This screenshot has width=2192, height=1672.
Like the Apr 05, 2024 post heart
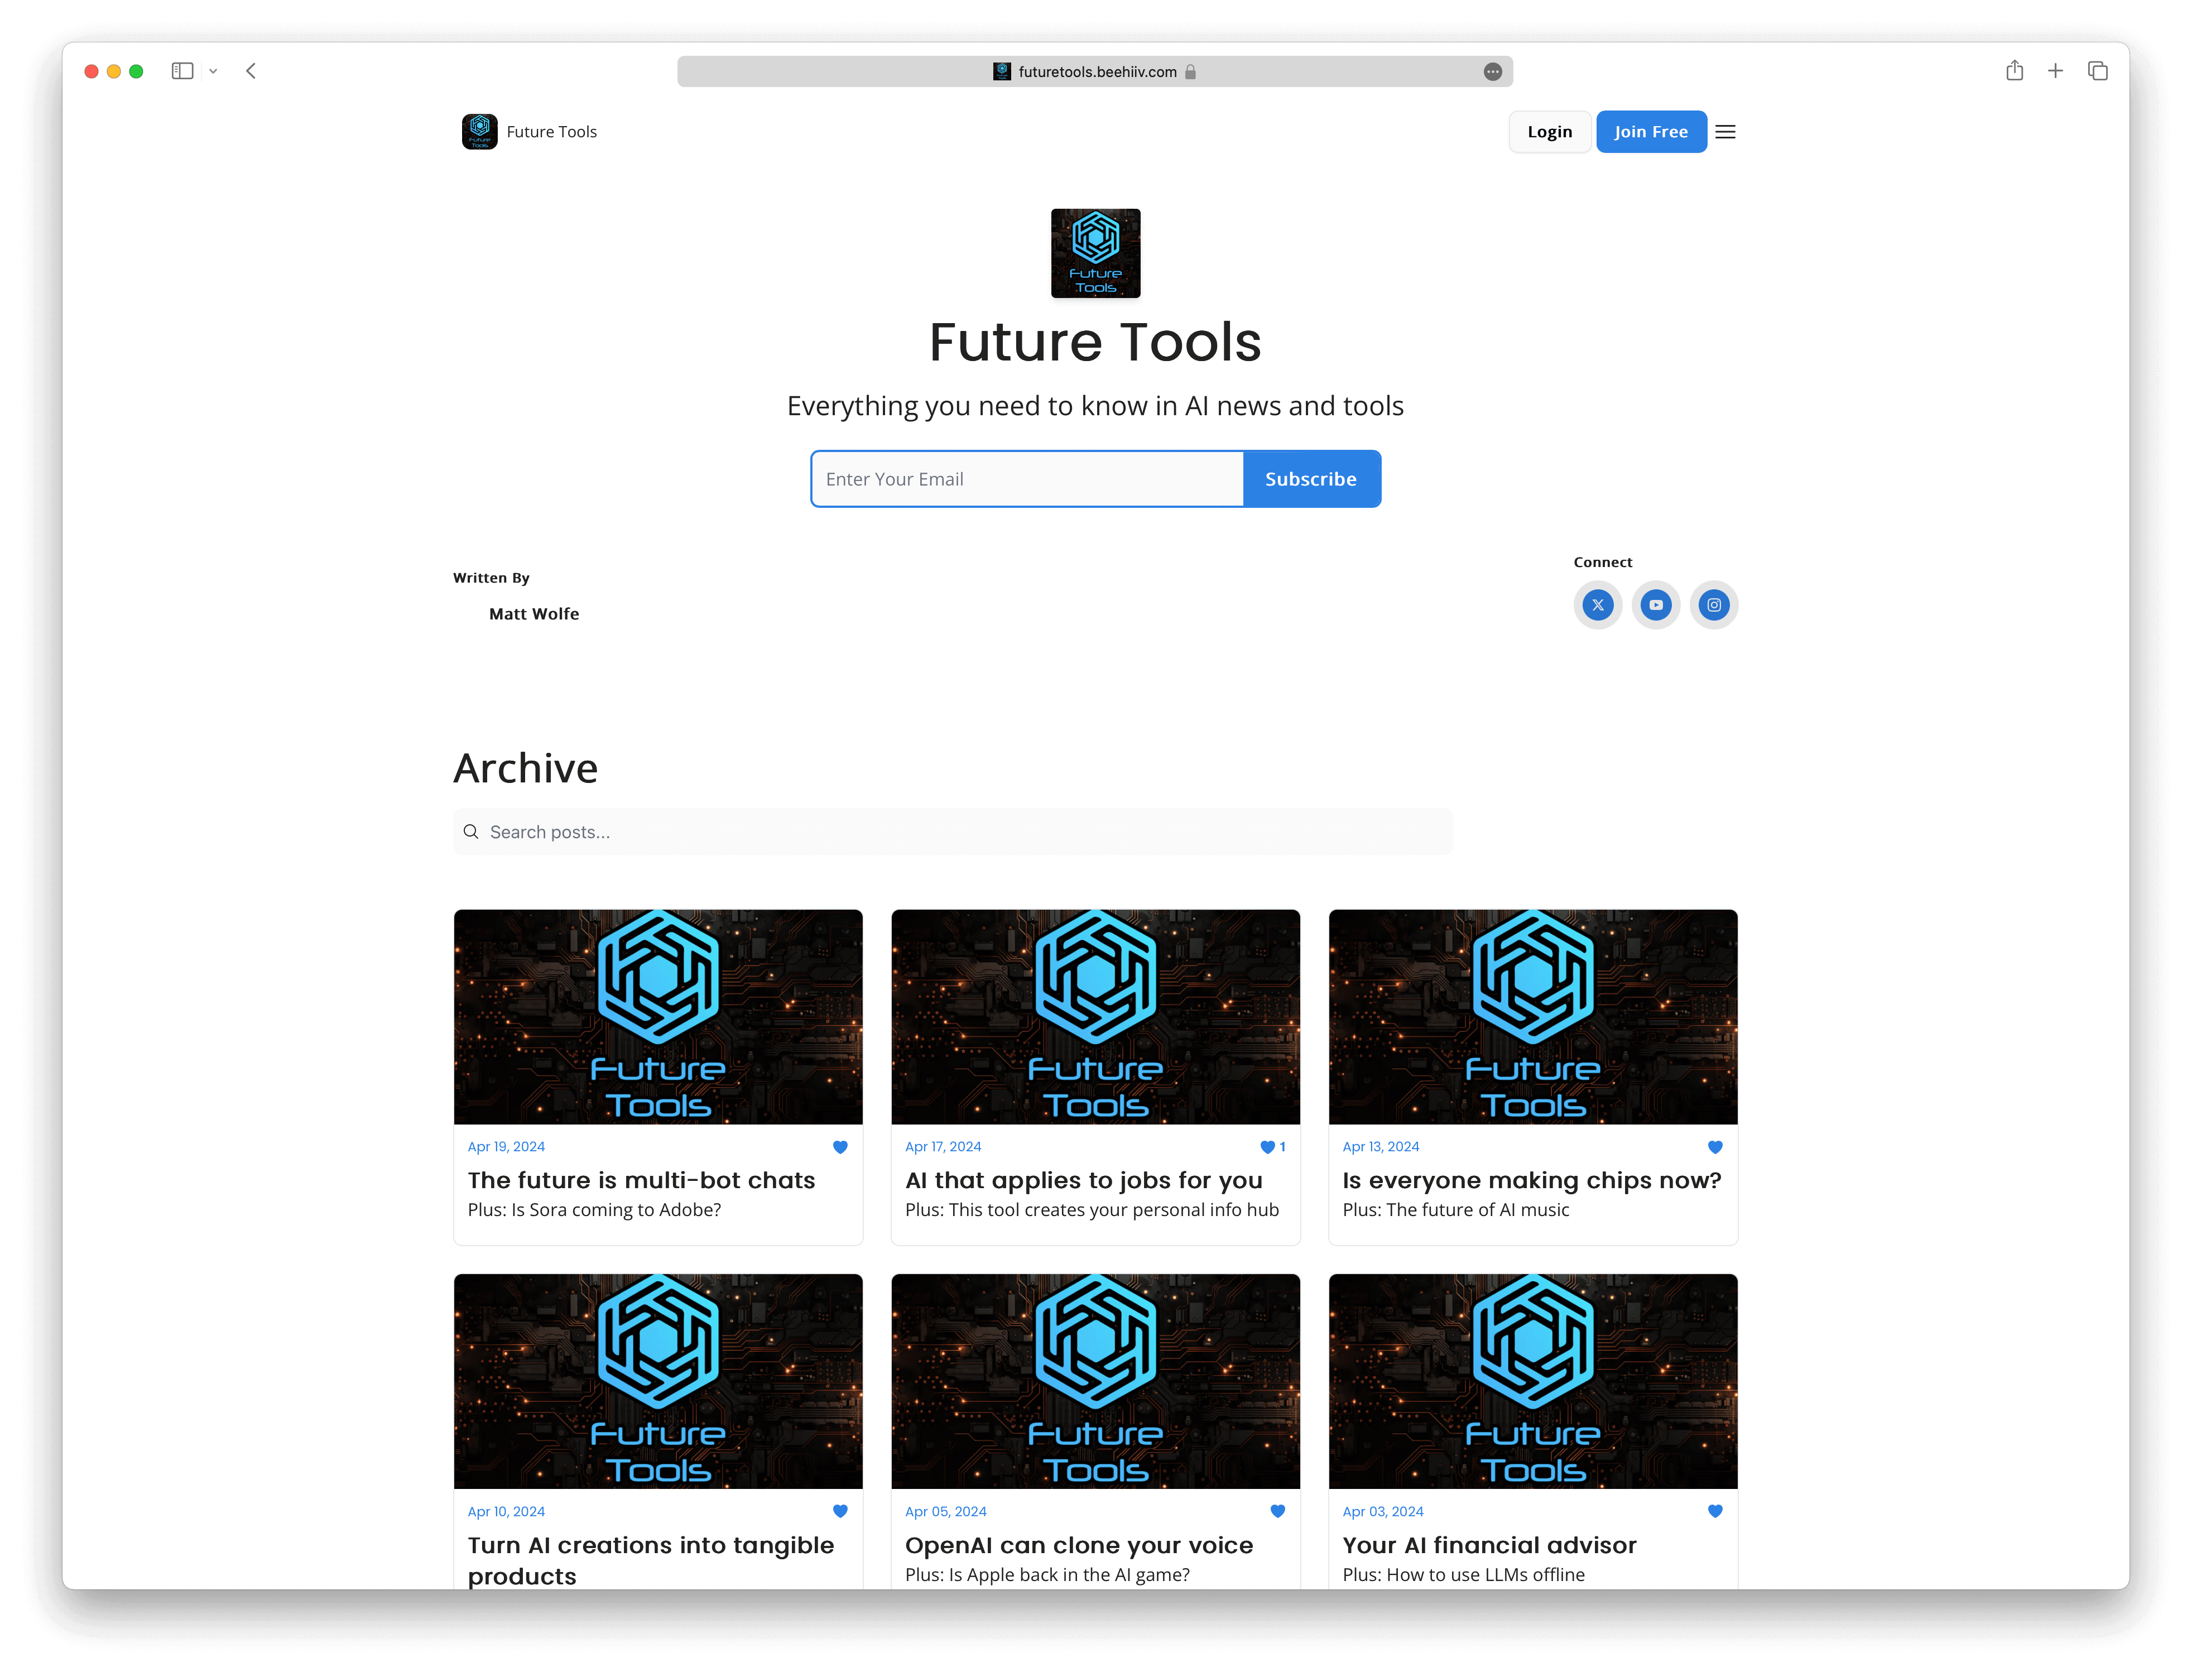click(1277, 1511)
